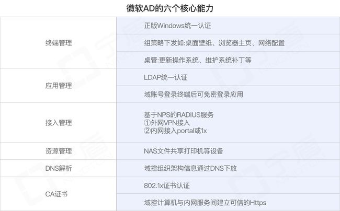This screenshot has width=340, height=211.
Task: Click the title 微软AD的六个核心能力
Action: (x=170, y=8)
